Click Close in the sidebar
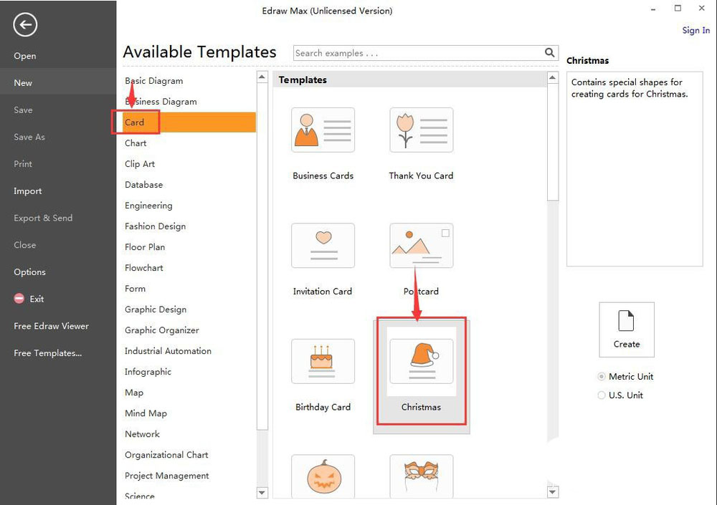Image resolution: width=717 pixels, height=505 pixels. point(24,245)
